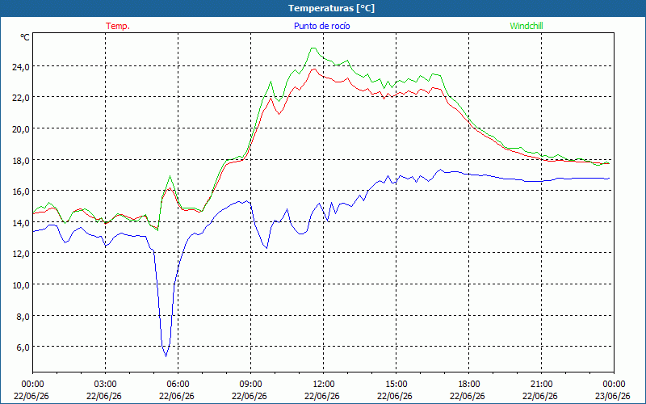Image resolution: width=646 pixels, height=404 pixels.
Task: Click the 09:00 time label on the x-axis
Action: pos(250,384)
